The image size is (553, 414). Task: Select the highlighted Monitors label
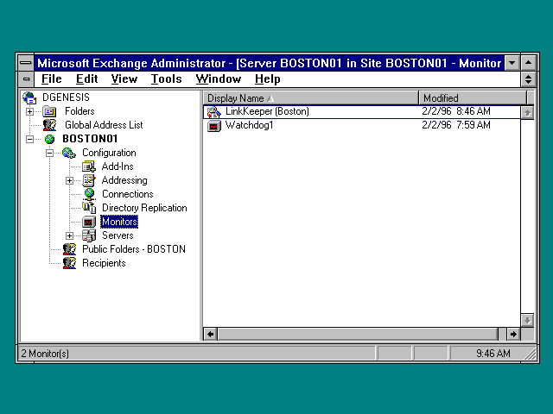click(x=119, y=222)
